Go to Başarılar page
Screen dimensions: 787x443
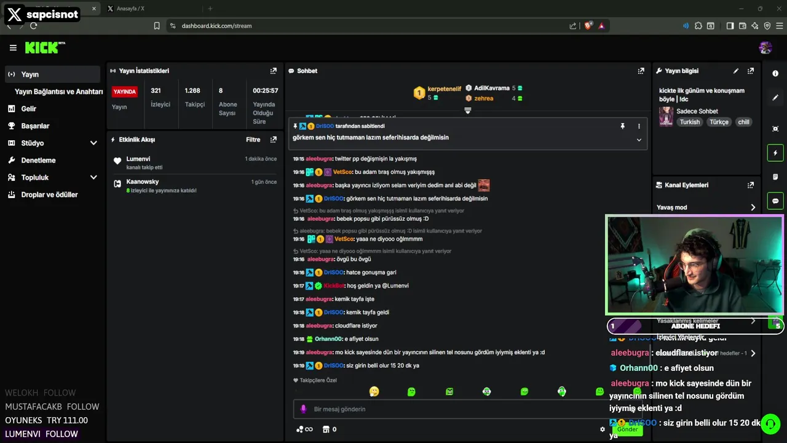[x=35, y=126]
